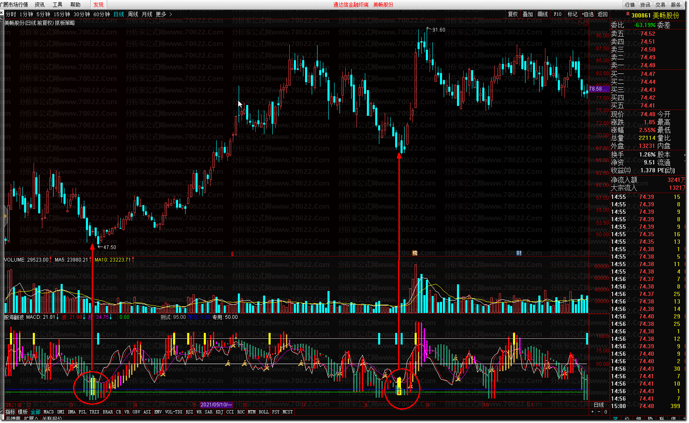Click the 净流入额 value row
The height and width of the screenshot is (423, 689).
pyautogui.click(x=647, y=180)
